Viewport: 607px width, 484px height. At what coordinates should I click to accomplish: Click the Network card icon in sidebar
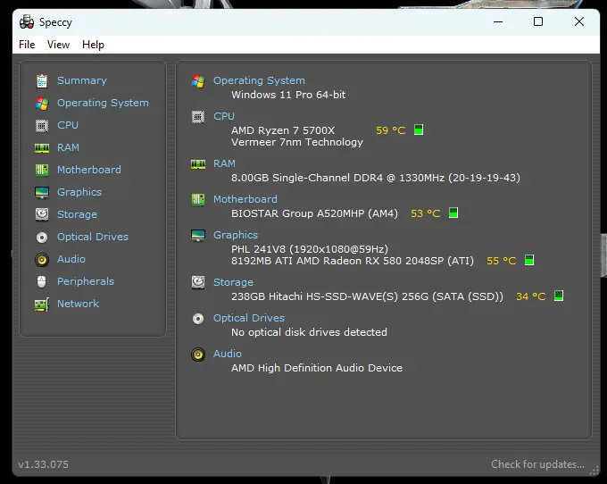coord(42,305)
